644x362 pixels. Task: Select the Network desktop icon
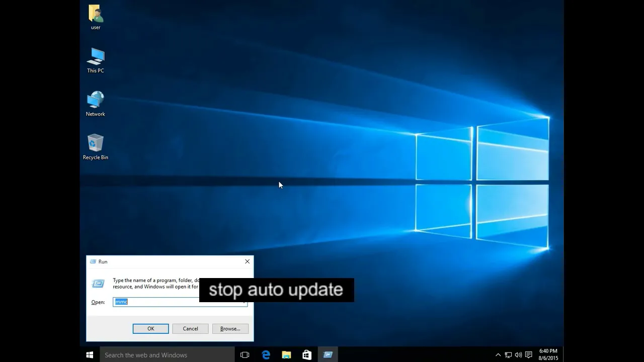point(95,104)
